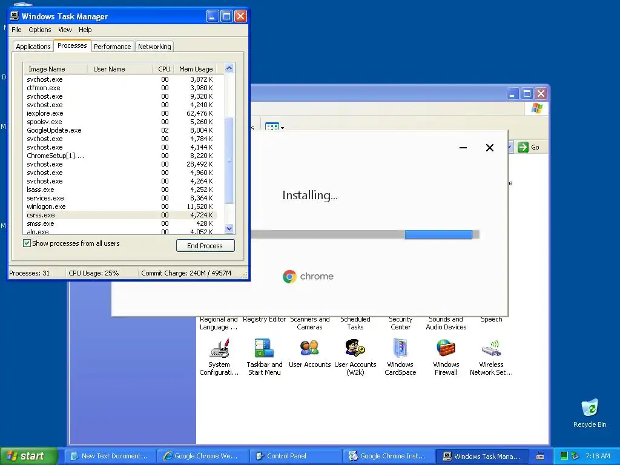Click the Windows flag logo in Control Panel
This screenshot has height=465, width=620.
[x=537, y=108]
